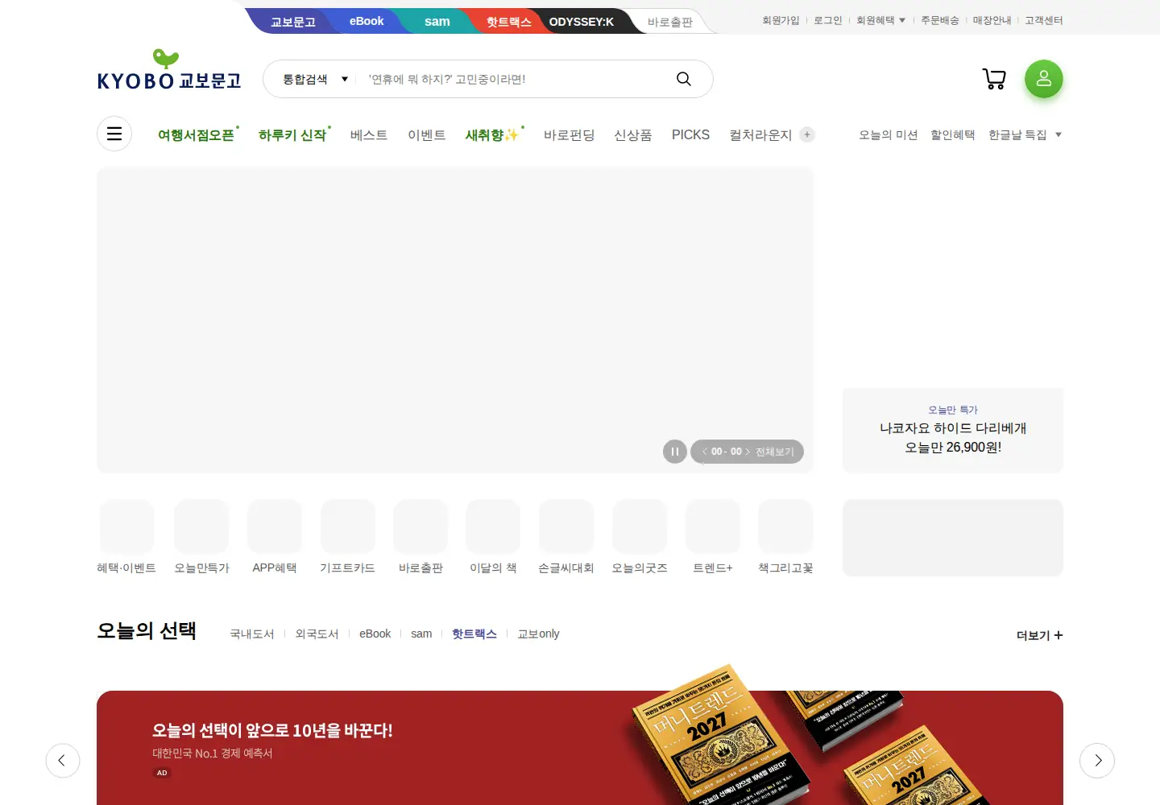Click the 고객센터 link
The width and height of the screenshot is (1160, 805).
click(1044, 20)
